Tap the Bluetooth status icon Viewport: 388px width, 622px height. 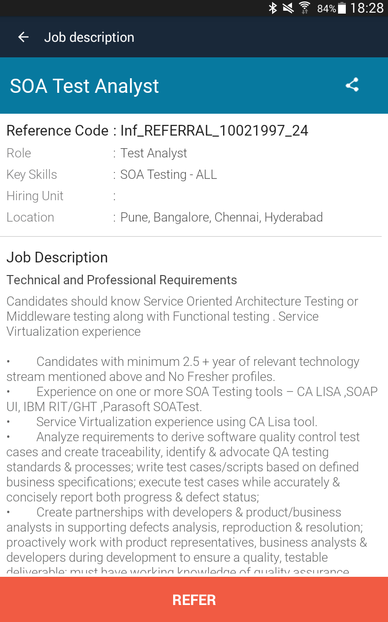[273, 8]
